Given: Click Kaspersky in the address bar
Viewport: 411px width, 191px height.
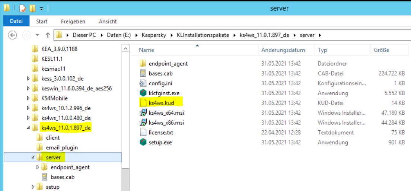Looking at the screenshot, I should point(154,35).
